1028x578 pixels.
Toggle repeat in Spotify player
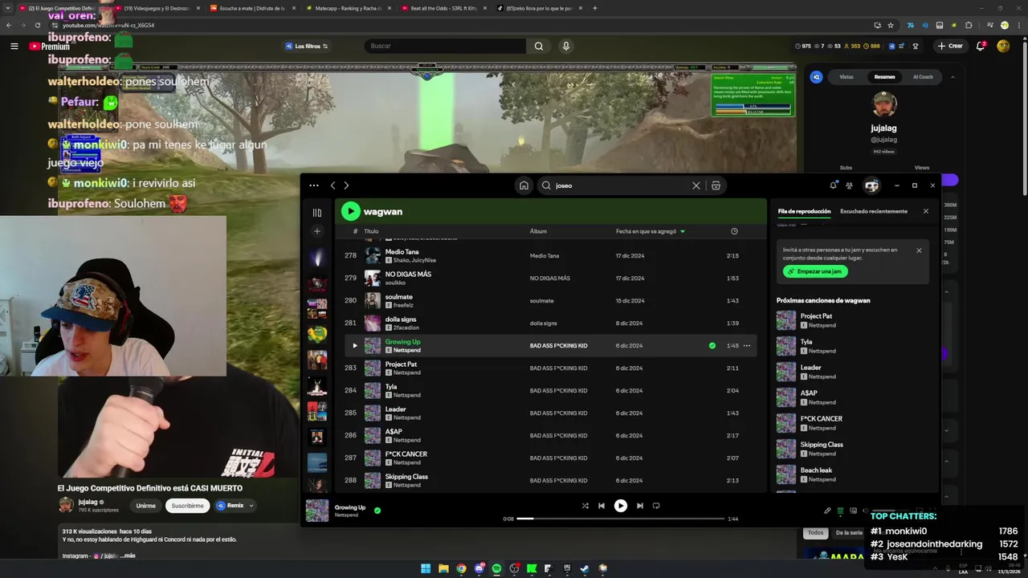[656, 506]
